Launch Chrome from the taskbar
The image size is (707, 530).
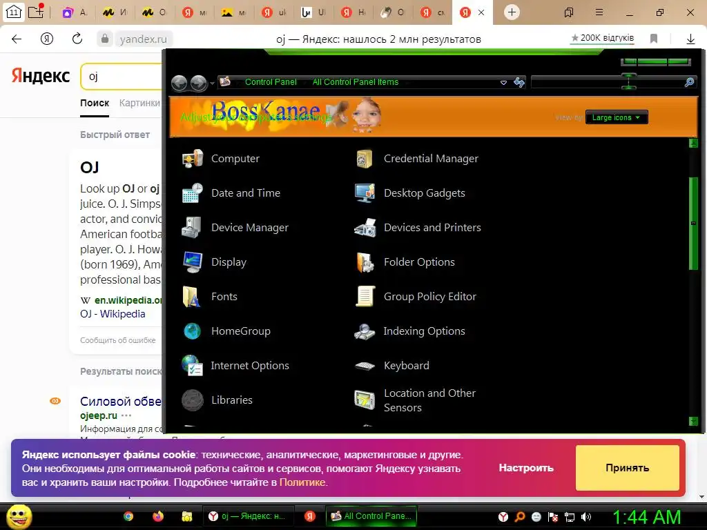click(128, 516)
